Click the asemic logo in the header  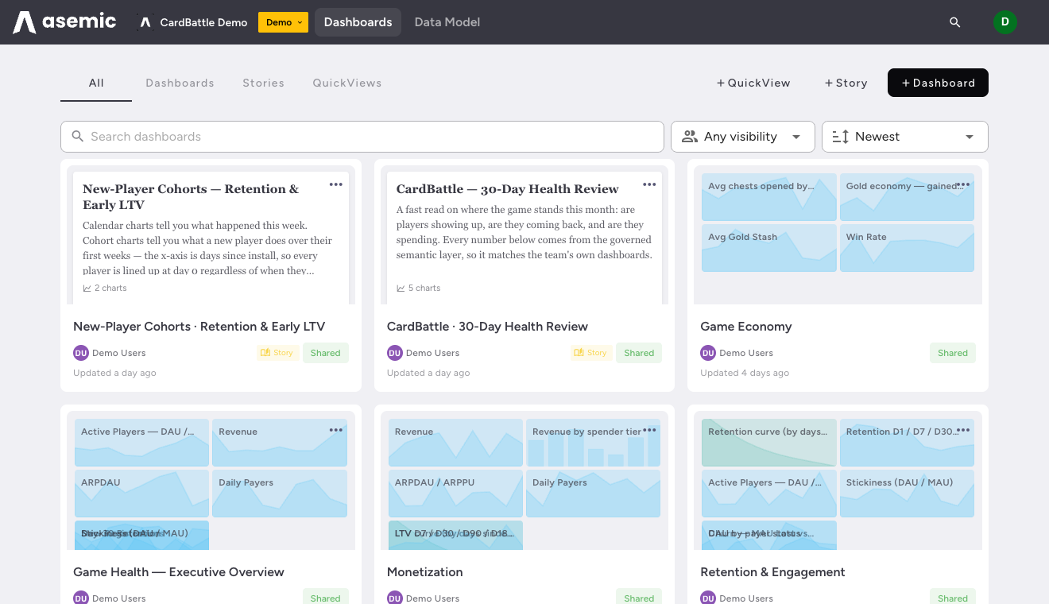pos(64,22)
